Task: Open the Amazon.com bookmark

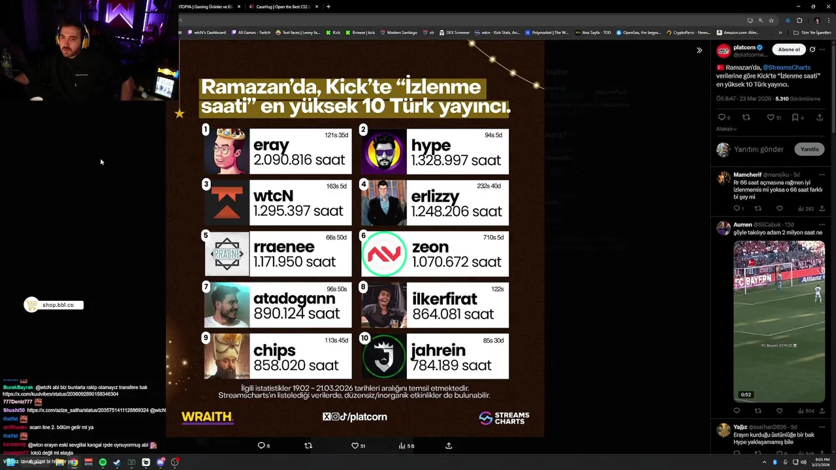Action: pos(739,33)
